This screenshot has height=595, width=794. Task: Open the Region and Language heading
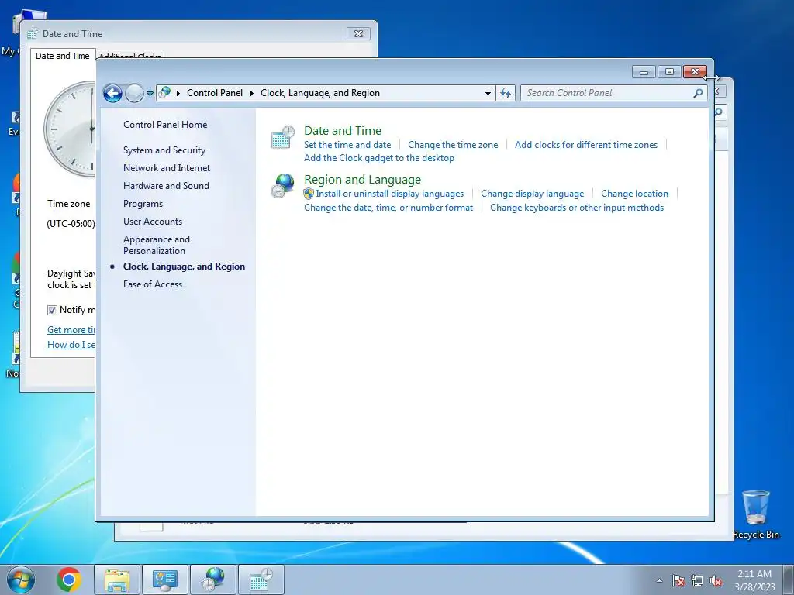coord(363,180)
